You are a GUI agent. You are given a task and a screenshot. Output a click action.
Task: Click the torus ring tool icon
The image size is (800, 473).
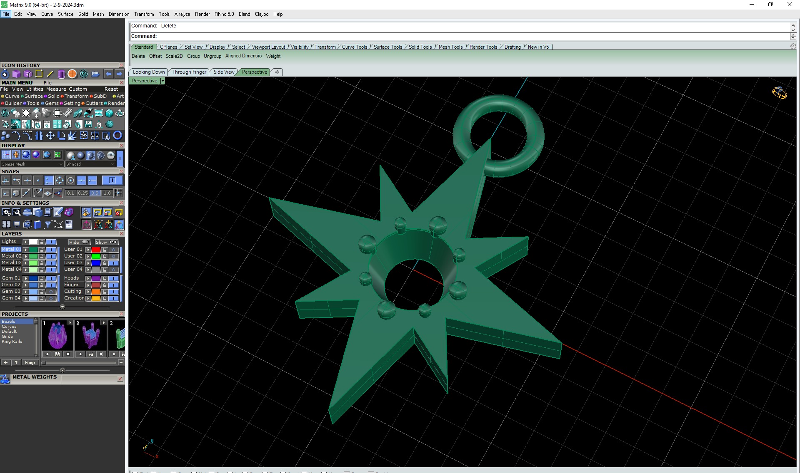tap(118, 136)
